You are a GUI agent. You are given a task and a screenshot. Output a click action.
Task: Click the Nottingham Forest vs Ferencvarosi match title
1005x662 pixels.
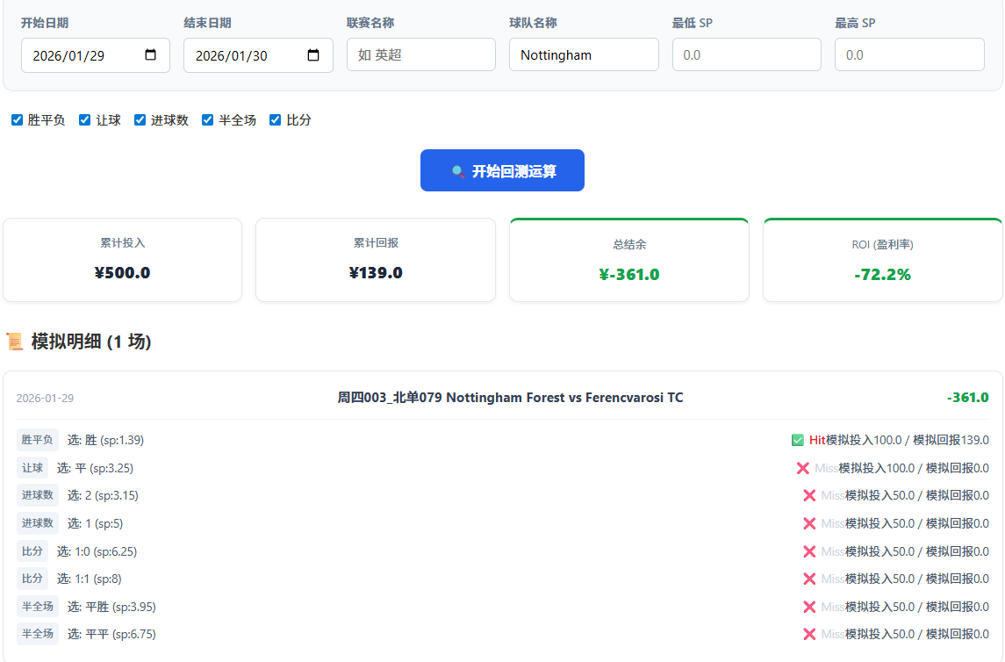tap(510, 398)
